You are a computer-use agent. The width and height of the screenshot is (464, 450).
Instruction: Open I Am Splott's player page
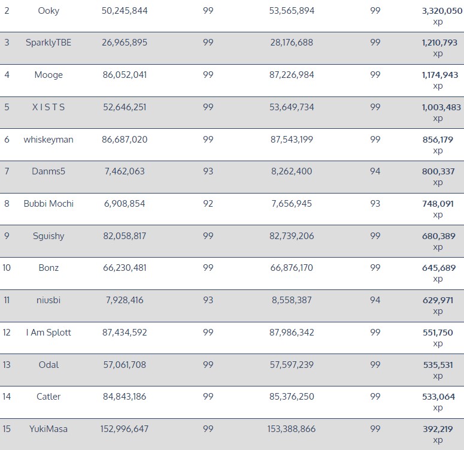[48, 333]
